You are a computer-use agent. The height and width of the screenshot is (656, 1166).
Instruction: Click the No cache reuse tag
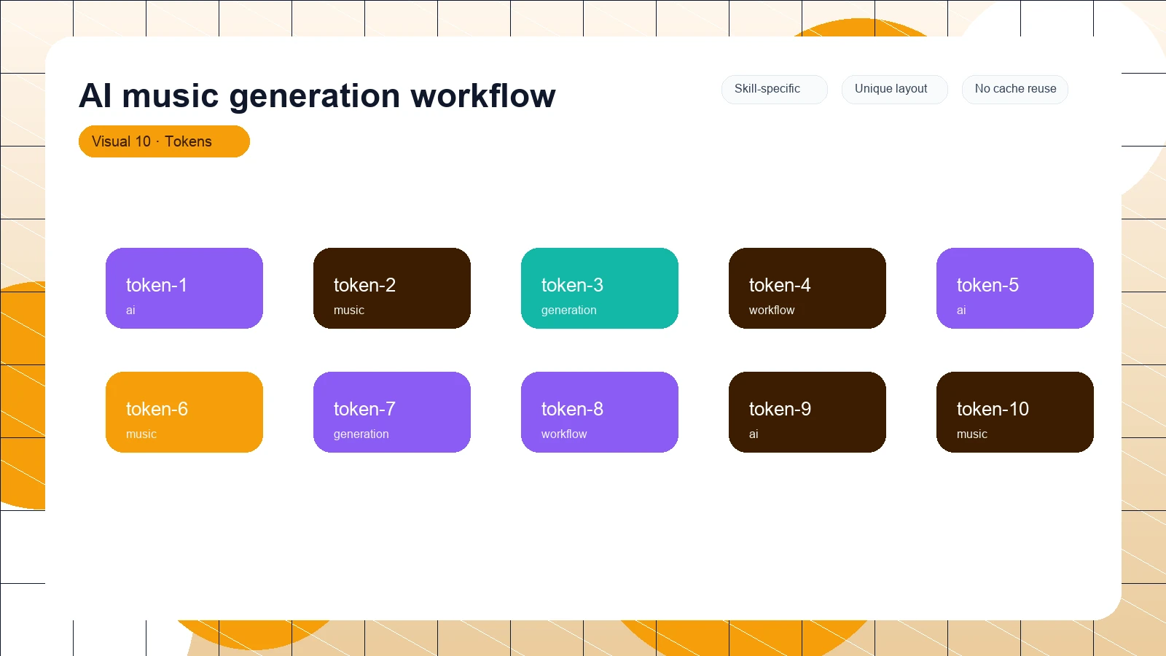(x=1015, y=89)
